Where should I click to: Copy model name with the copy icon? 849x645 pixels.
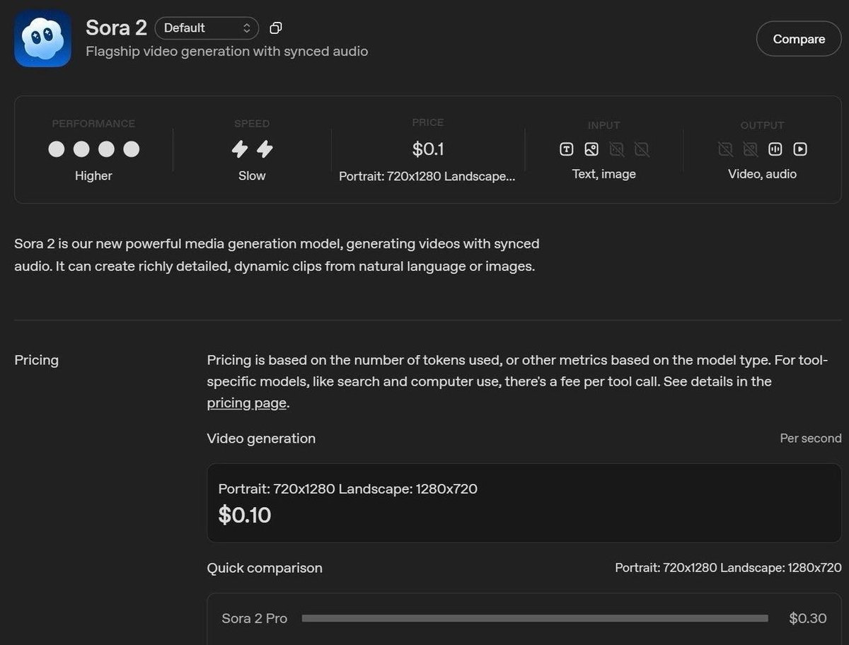click(x=276, y=28)
